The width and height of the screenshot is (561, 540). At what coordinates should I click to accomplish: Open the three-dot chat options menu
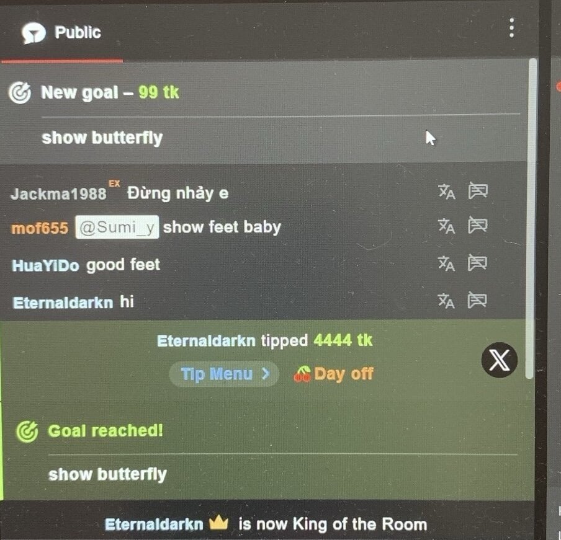tap(511, 28)
